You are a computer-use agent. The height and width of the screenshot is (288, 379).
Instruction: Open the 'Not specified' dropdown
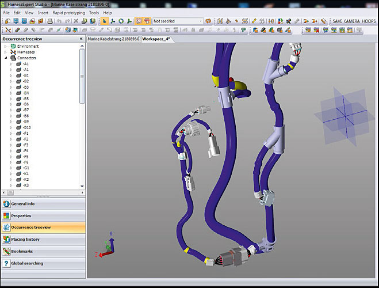[x=201, y=21]
